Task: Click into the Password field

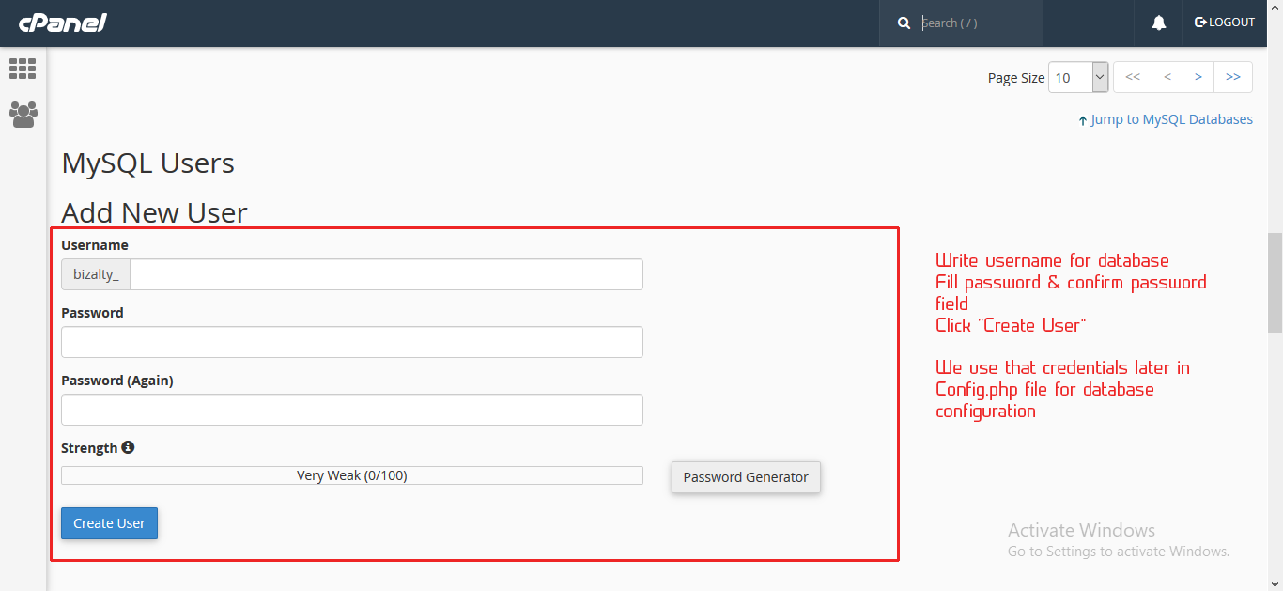Action: (x=352, y=342)
